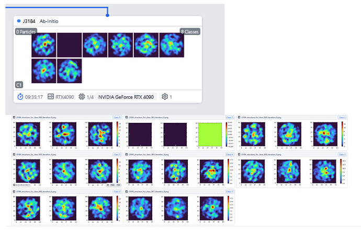This screenshot has height=231, width=361.
Task: Click the stopwatch icon beside 09:35:17
Action: [x=20, y=97]
